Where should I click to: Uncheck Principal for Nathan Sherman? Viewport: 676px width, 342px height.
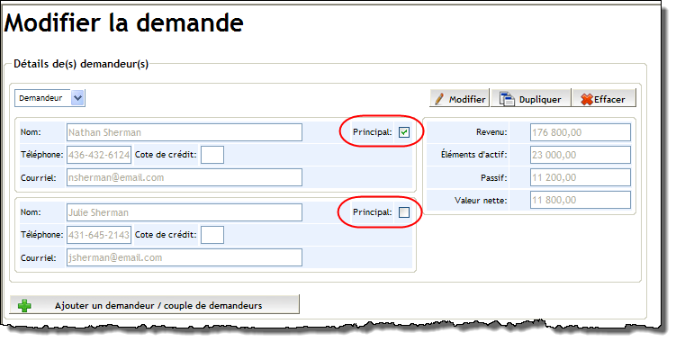pyautogui.click(x=404, y=132)
